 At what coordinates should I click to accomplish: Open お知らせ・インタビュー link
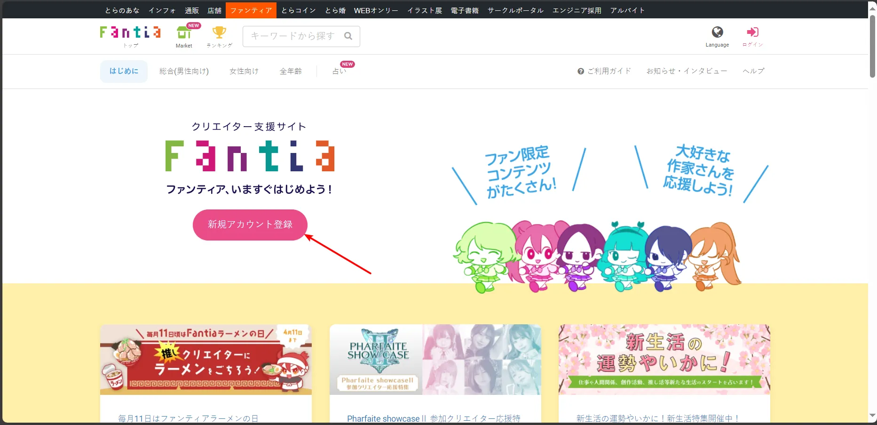click(x=687, y=71)
